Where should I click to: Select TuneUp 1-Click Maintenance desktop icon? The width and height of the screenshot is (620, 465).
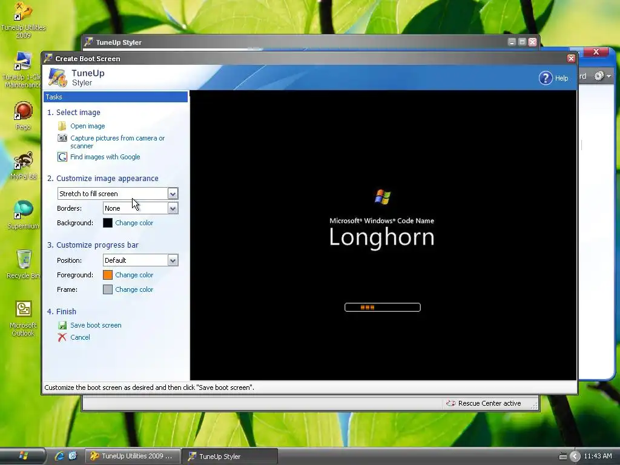pos(22,70)
